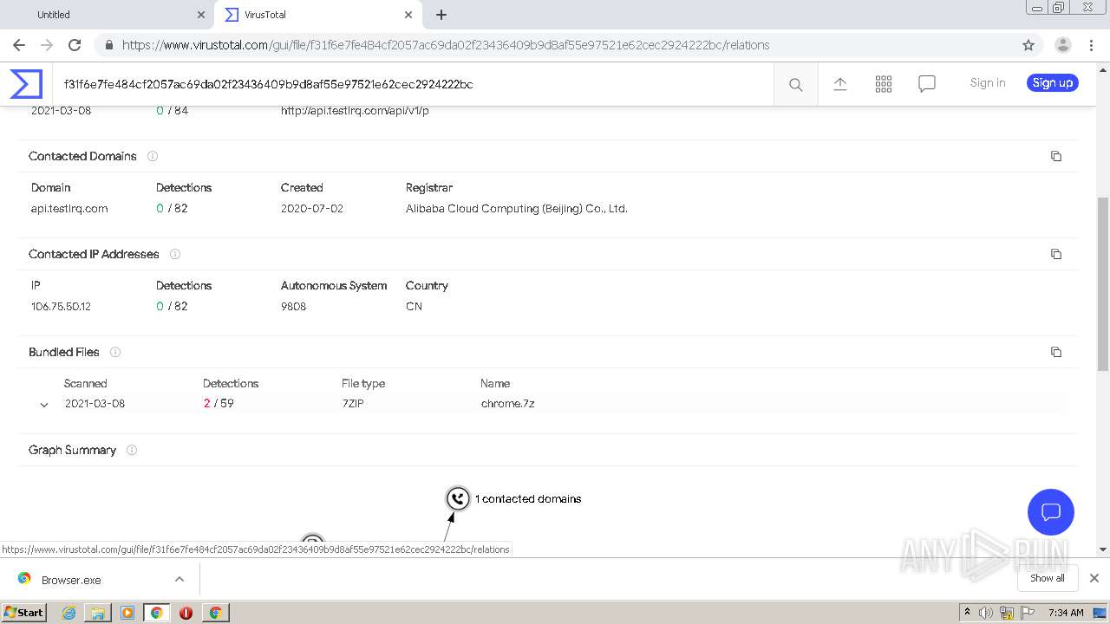Click Show all downloads button
The width and height of the screenshot is (1110, 624).
pos(1048,578)
